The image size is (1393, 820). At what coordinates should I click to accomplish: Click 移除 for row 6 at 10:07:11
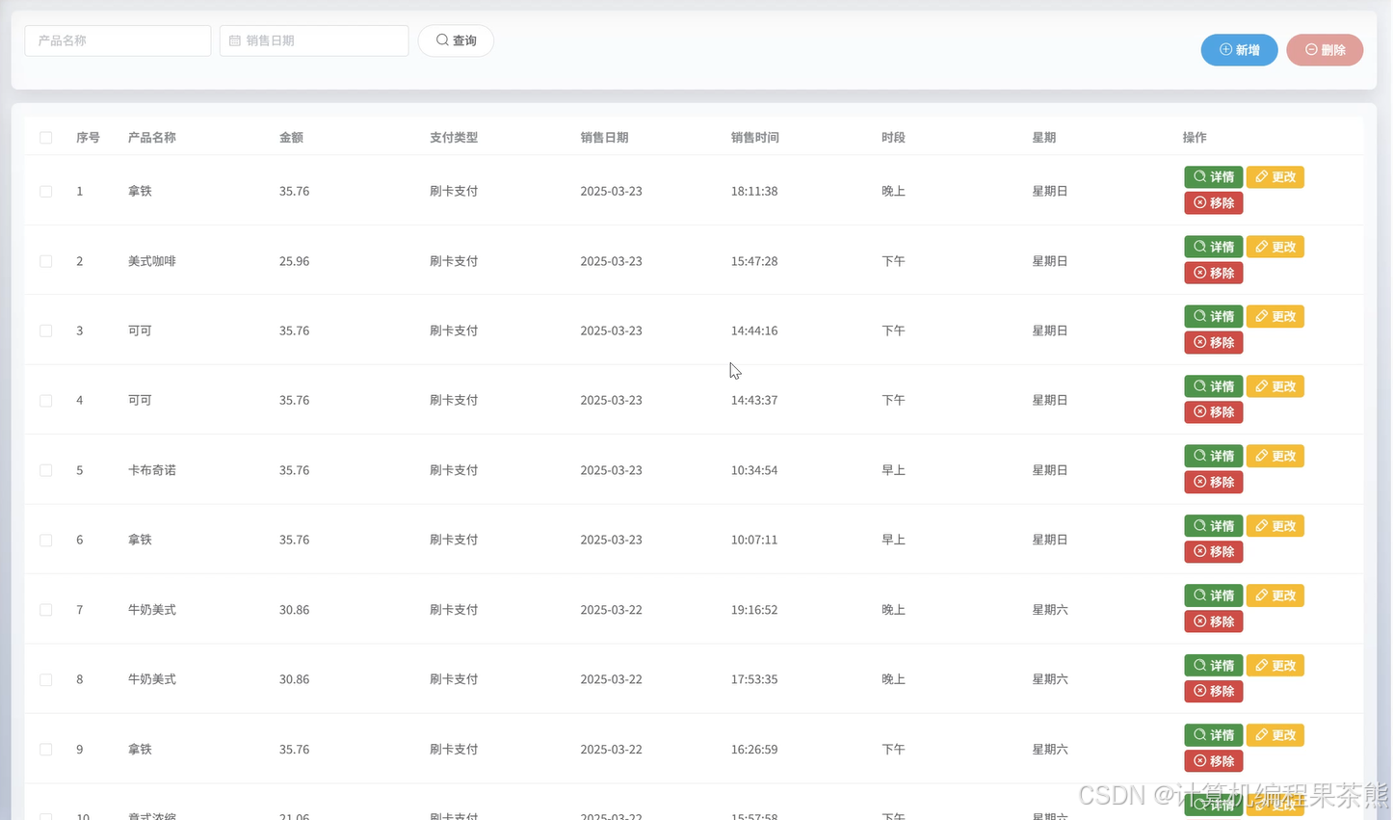coord(1213,552)
